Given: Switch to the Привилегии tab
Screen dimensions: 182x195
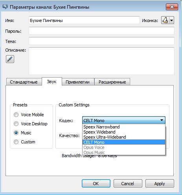Looking at the screenshot, I should (x=78, y=82).
